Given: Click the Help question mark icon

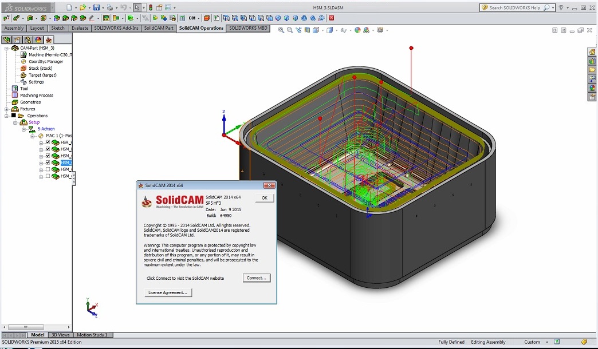Looking at the screenshot, I should (561, 7).
